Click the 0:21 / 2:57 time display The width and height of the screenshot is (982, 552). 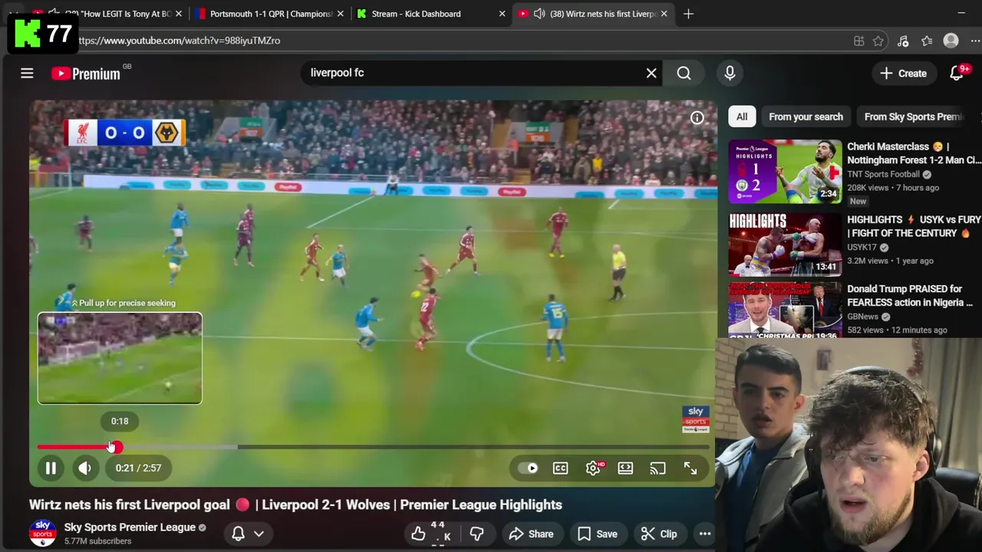coord(139,468)
